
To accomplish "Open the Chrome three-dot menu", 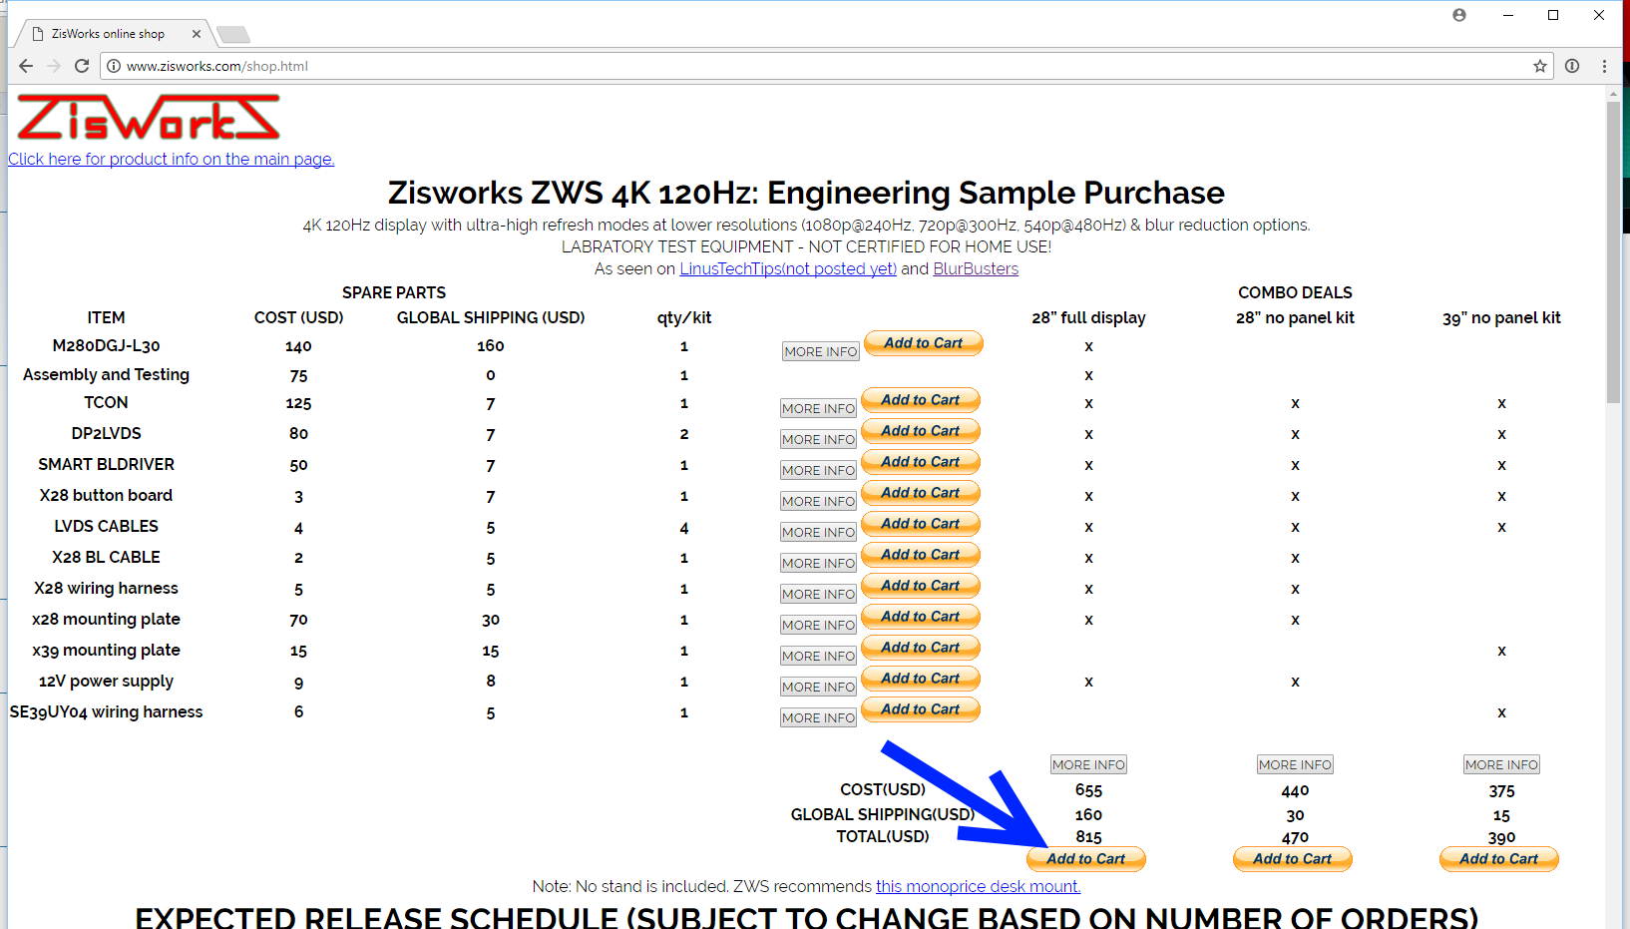I will 1604,66.
